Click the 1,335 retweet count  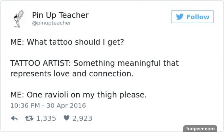point(46,118)
